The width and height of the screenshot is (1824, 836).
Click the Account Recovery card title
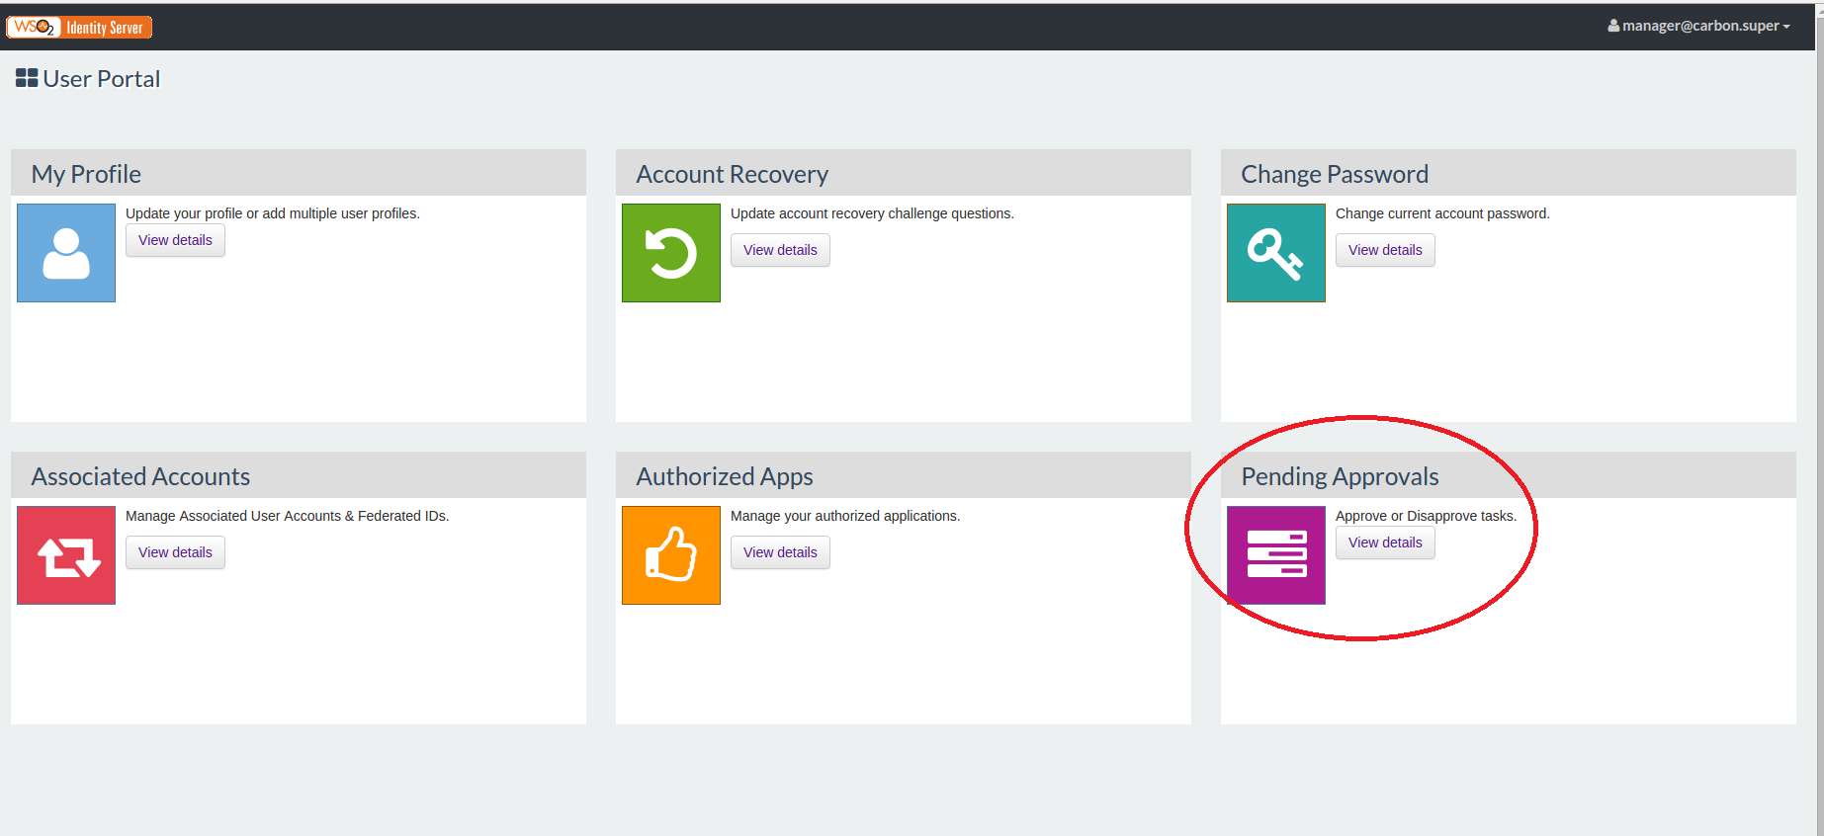(x=732, y=174)
